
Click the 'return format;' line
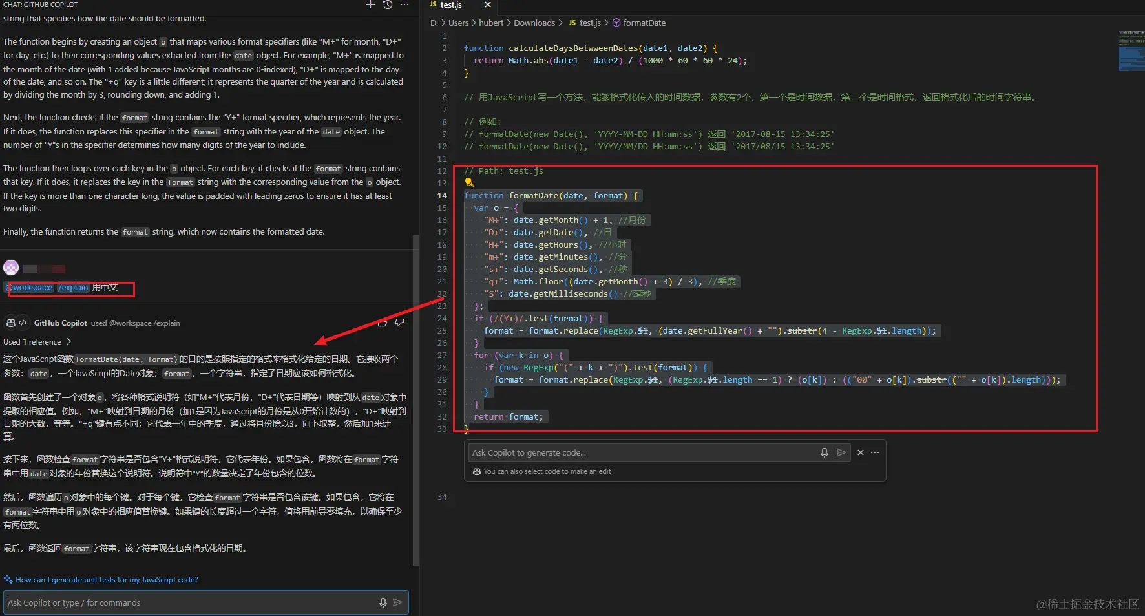(x=509, y=416)
